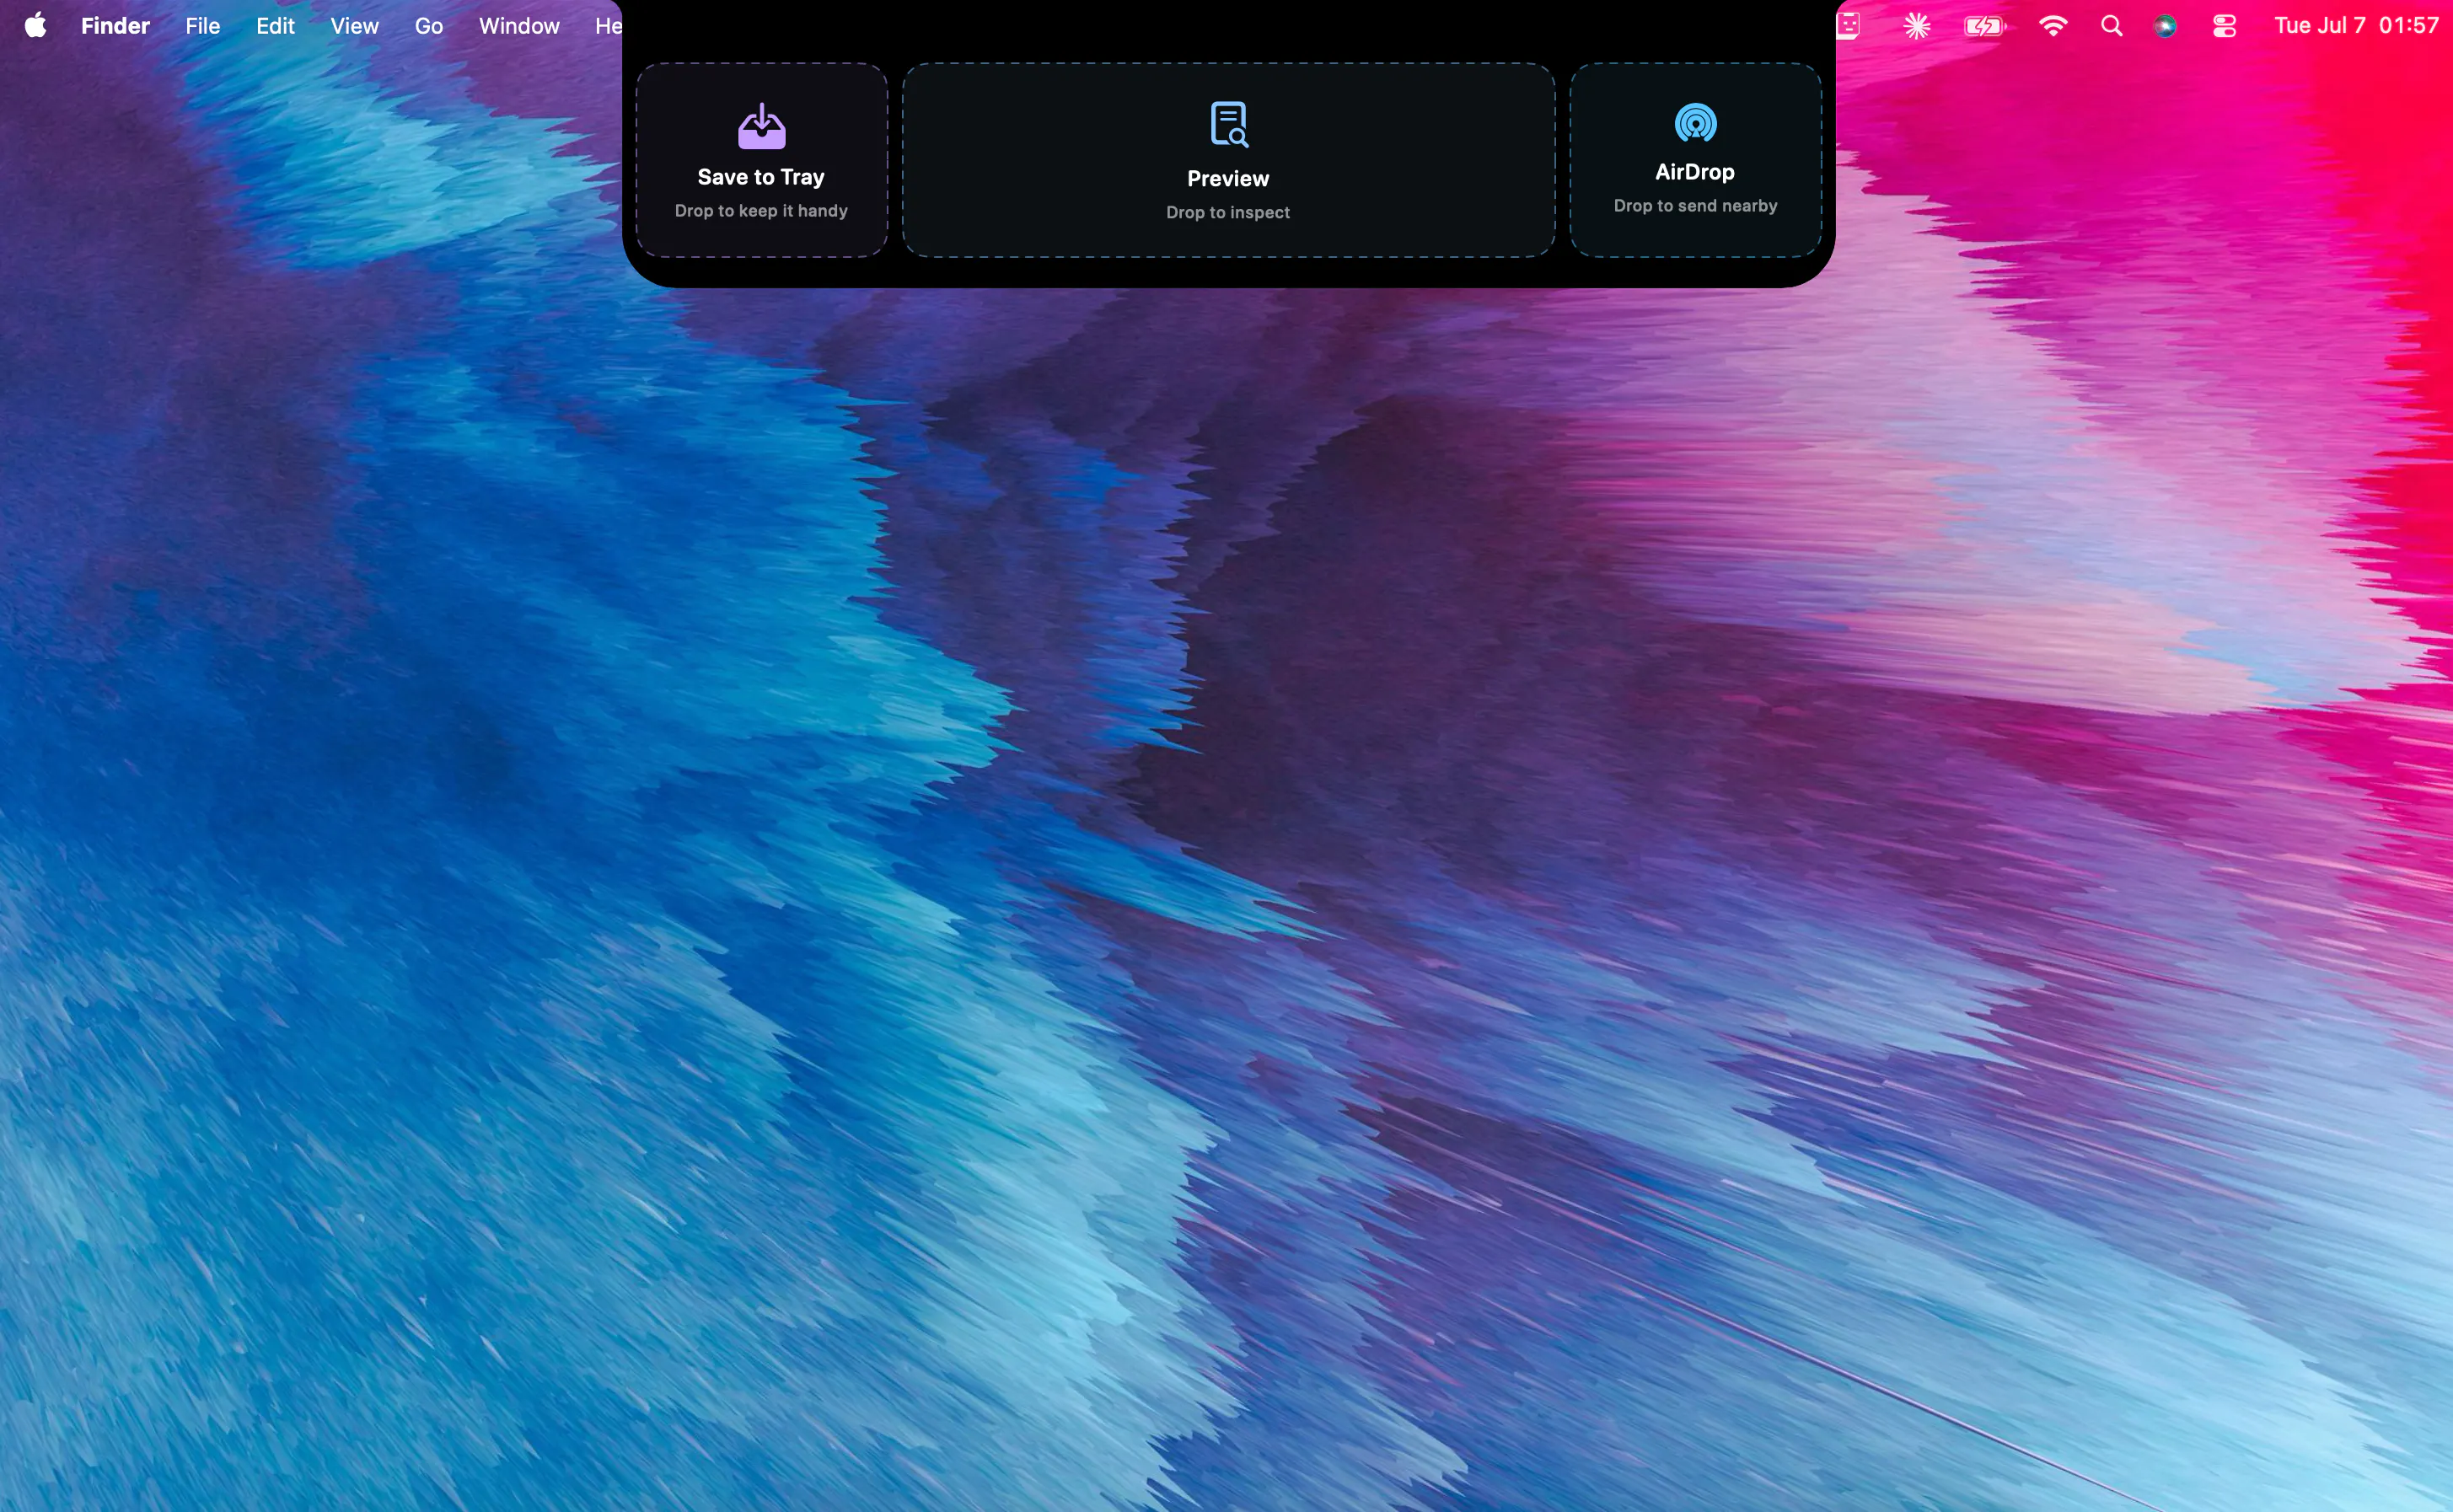Screen dimensions: 2453x1512
Task: Open the Window menu
Action: pyautogui.click(x=519, y=26)
